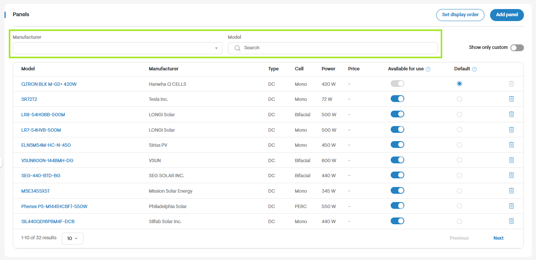536x260 pixels.
Task: Click the Add panel button
Action: [507, 15]
